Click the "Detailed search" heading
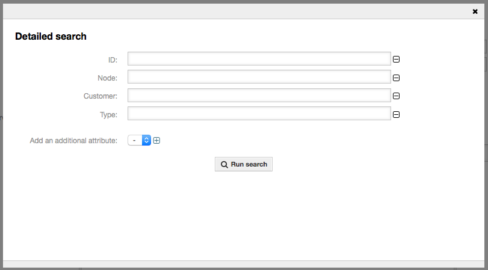Image resolution: width=488 pixels, height=270 pixels. 51,36
